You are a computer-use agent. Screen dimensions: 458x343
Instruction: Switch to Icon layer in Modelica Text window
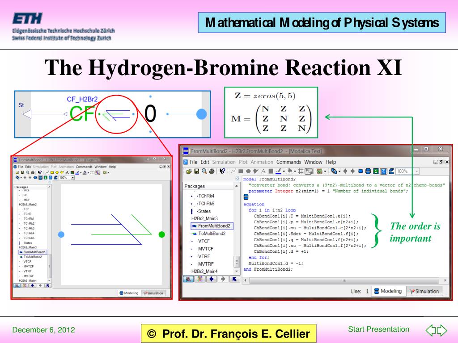[x=361, y=171]
